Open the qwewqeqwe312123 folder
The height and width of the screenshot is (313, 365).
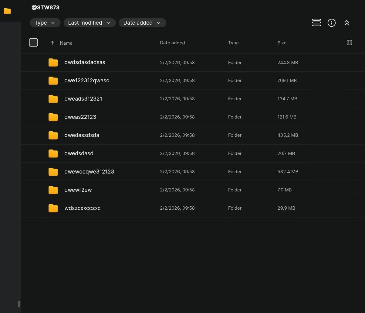(x=89, y=172)
